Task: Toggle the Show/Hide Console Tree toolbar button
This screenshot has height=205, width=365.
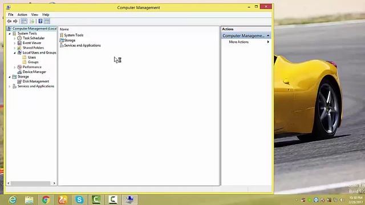Action: 24,22
